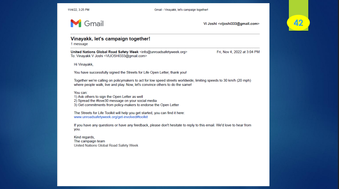Screen dimensions: 339x189
Task: Click the "Hi Vinayakk," greeting line
Action: [83, 64]
